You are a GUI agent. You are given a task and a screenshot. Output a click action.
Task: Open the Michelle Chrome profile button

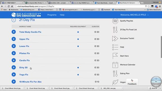click(157, 2)
